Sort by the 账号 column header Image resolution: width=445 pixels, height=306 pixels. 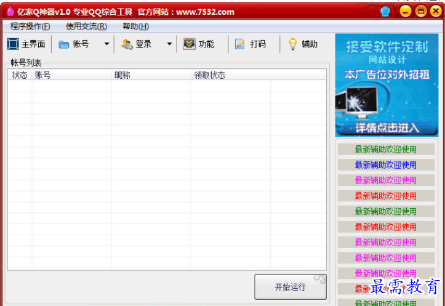[72, 75]
